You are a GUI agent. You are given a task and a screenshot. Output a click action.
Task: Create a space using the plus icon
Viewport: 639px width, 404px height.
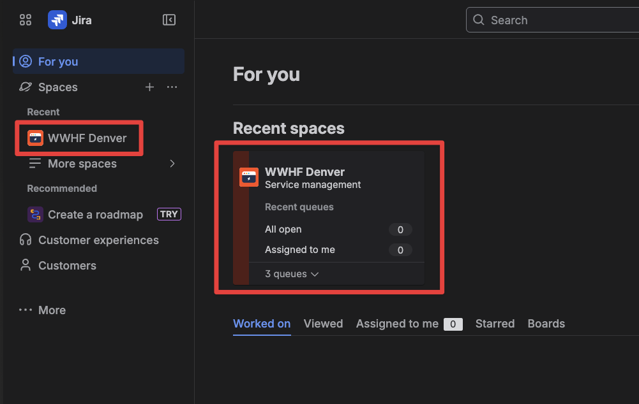click(149, 87)
